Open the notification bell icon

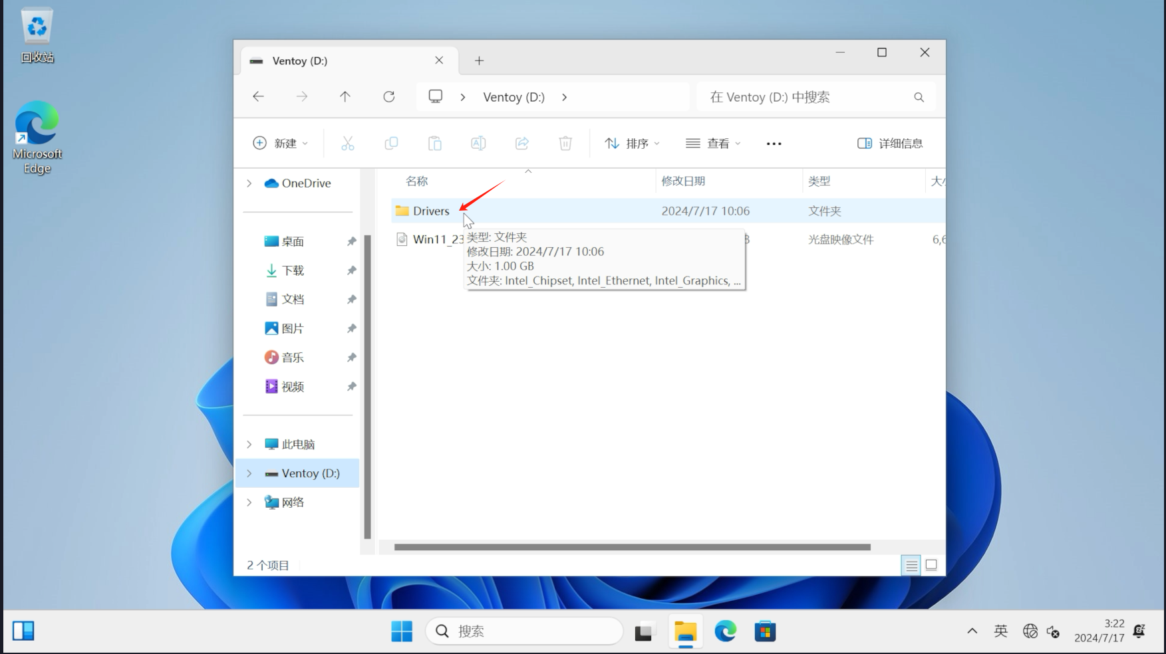click(x=1139, y=631)
